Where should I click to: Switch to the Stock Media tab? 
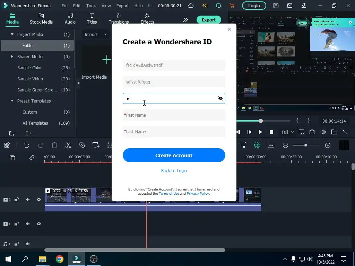pos(41,19)
